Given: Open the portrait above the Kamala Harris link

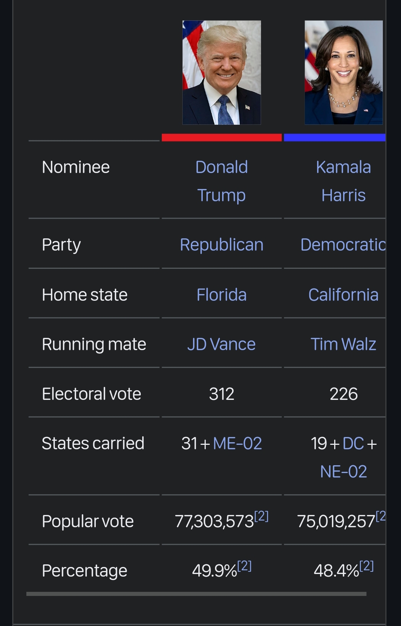Looking at the screenshot, I should click(343, 72).
